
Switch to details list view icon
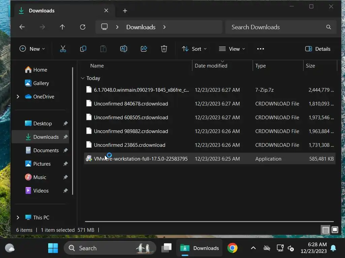click(x=325, y=230)
